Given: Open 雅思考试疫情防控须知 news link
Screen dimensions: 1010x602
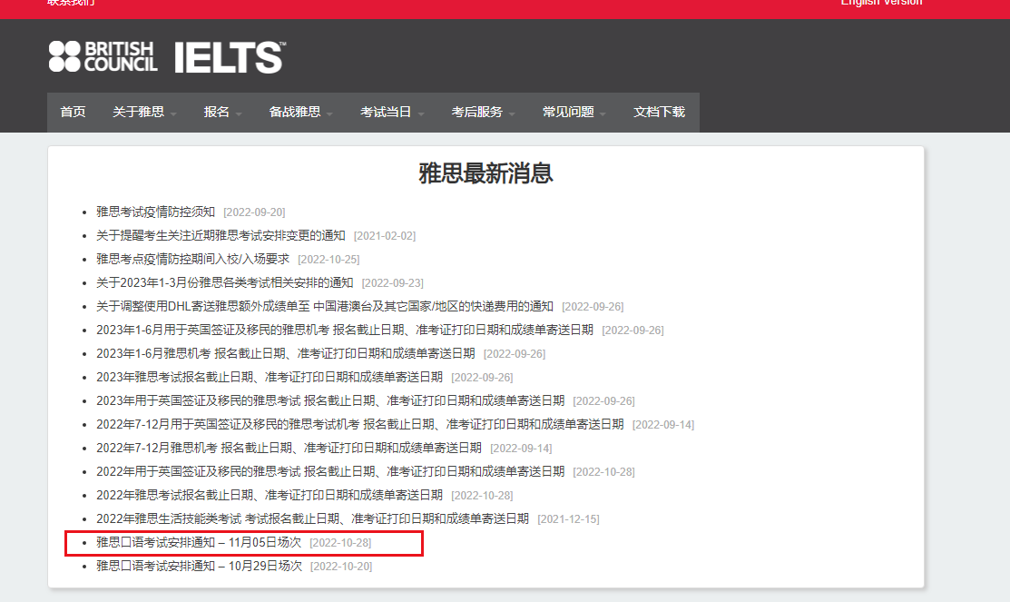Looking at the screenshot, I should tap(156, 212).
